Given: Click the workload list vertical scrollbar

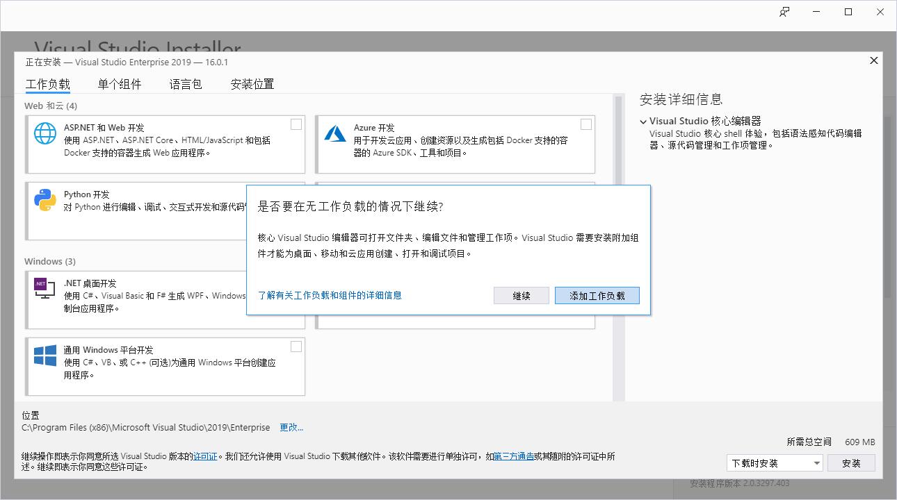Looking at the screenshot, I should click(x=617, y=248).
